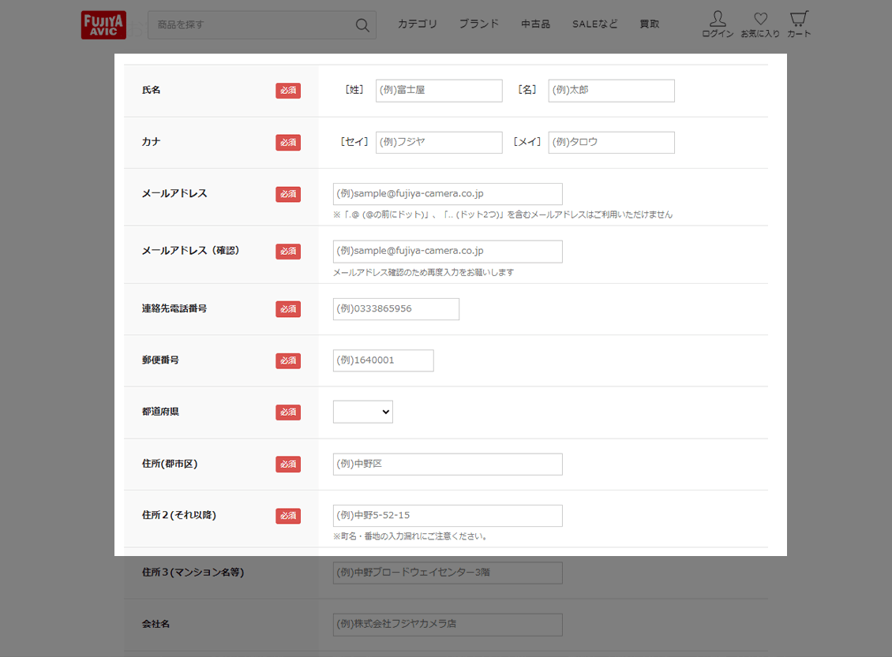Open the ブランド menu
The height and width of the screenshot is (657, 892).
pyautogui.click(x=479, y=24)
